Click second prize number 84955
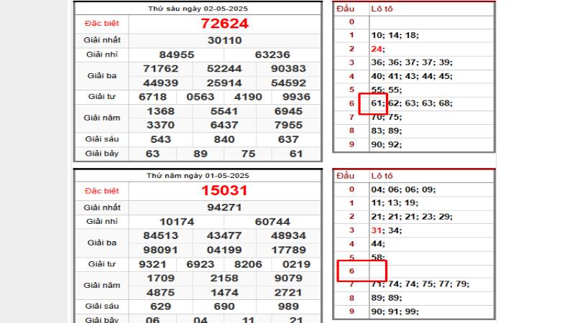 coord(177,55)
